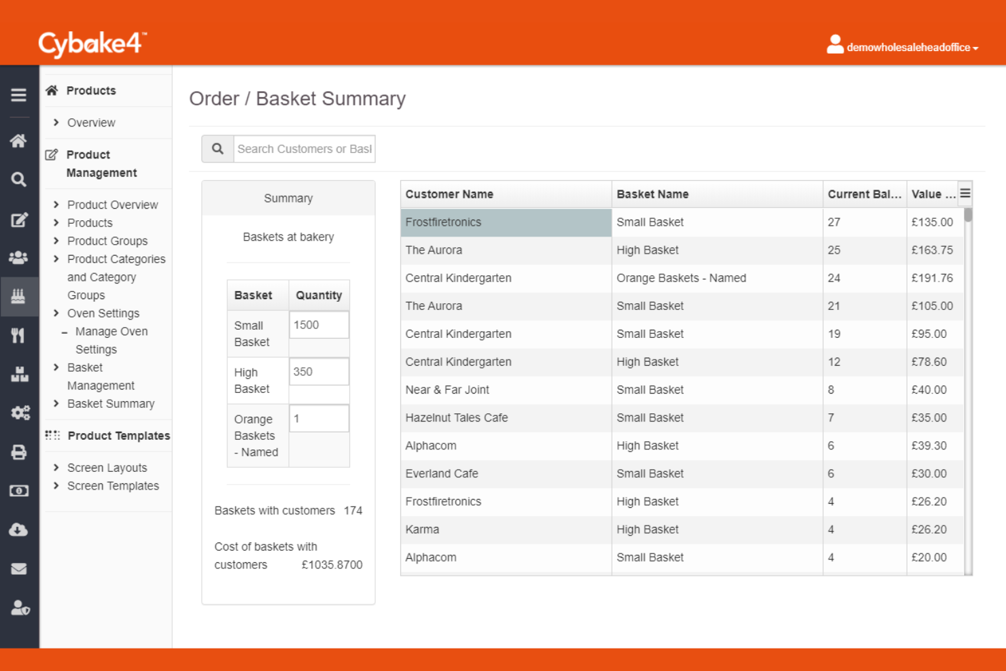The width and height of the screenshot is (1006, 671).
Task: Click the settings cogs sidebar icon
Action: (20, 413)
